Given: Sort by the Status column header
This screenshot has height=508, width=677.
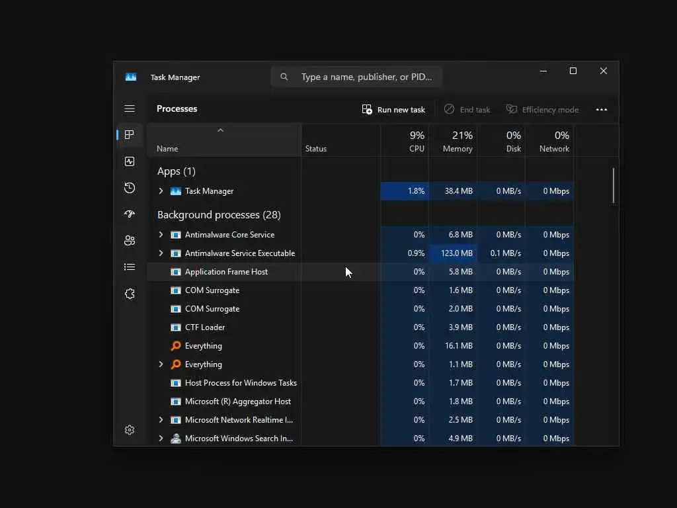Looking at the screenshot, I should point(340,141).
